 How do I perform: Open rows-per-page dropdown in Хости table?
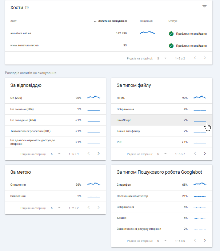(x=162, y=58)
